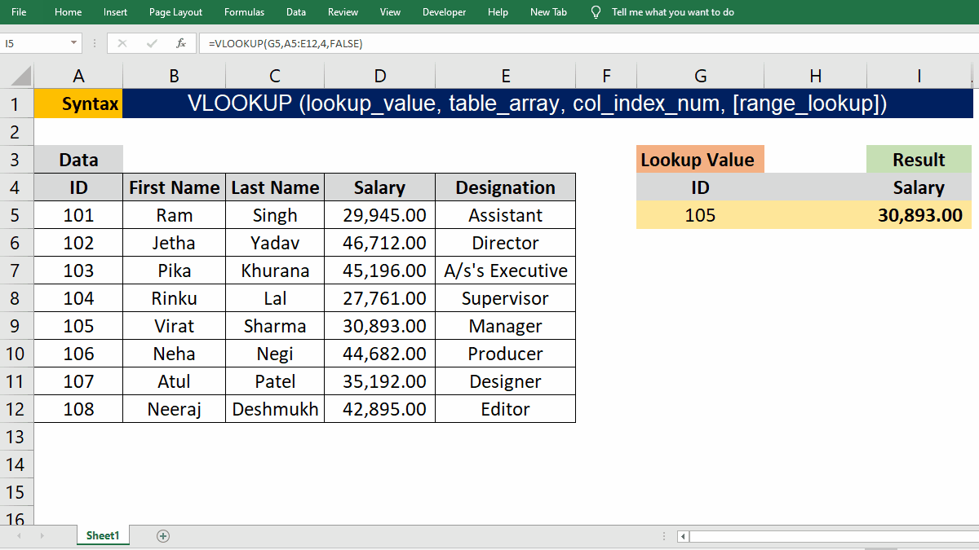Image resolution: width=979 pixels, height=550 pixels.
Task: Open the Review menu
Action: 343,12
